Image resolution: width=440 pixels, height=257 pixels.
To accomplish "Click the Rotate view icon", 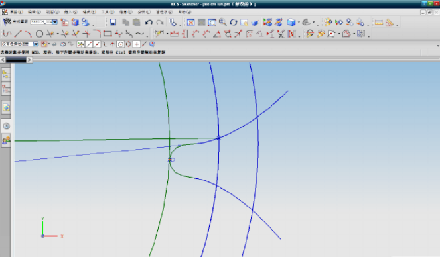I will (x=234, y=22).
